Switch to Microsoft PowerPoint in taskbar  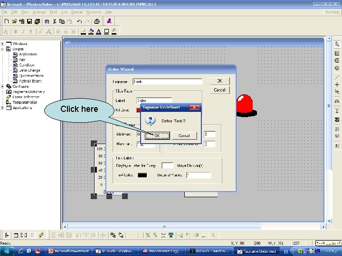69,251
